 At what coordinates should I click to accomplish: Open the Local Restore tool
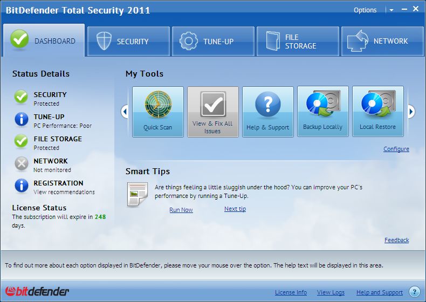[x=377, y=112]
